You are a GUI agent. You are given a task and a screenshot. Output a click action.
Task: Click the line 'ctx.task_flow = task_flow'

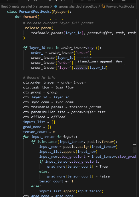[x=48, y=87]
